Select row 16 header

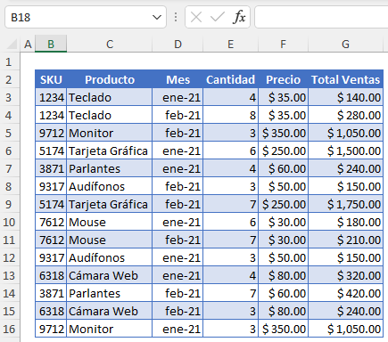click(x=9, y=329)
